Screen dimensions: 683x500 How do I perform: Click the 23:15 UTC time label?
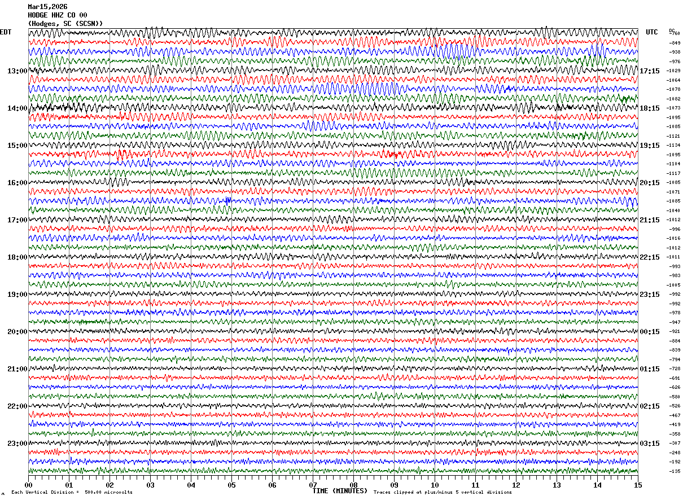click(x=650, y=295)
